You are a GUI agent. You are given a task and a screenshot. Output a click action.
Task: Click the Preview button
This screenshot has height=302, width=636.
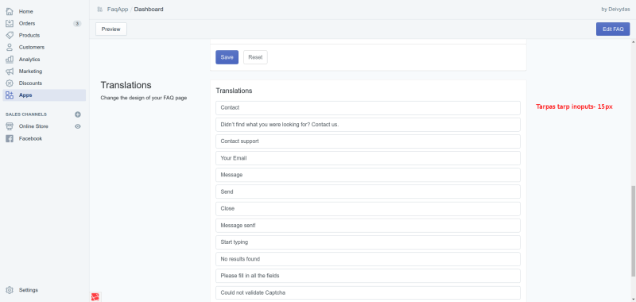[x=111, y=29]
